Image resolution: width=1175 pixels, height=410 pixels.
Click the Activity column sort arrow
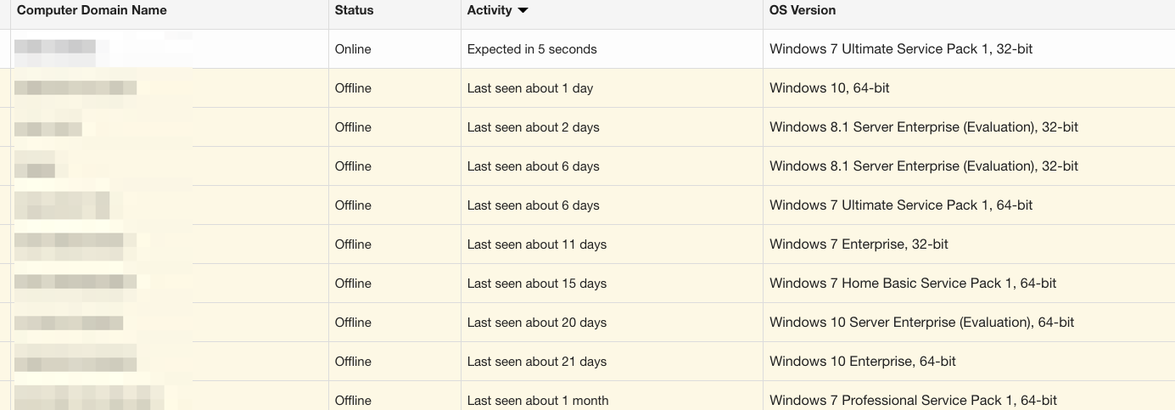click(523, 11)
